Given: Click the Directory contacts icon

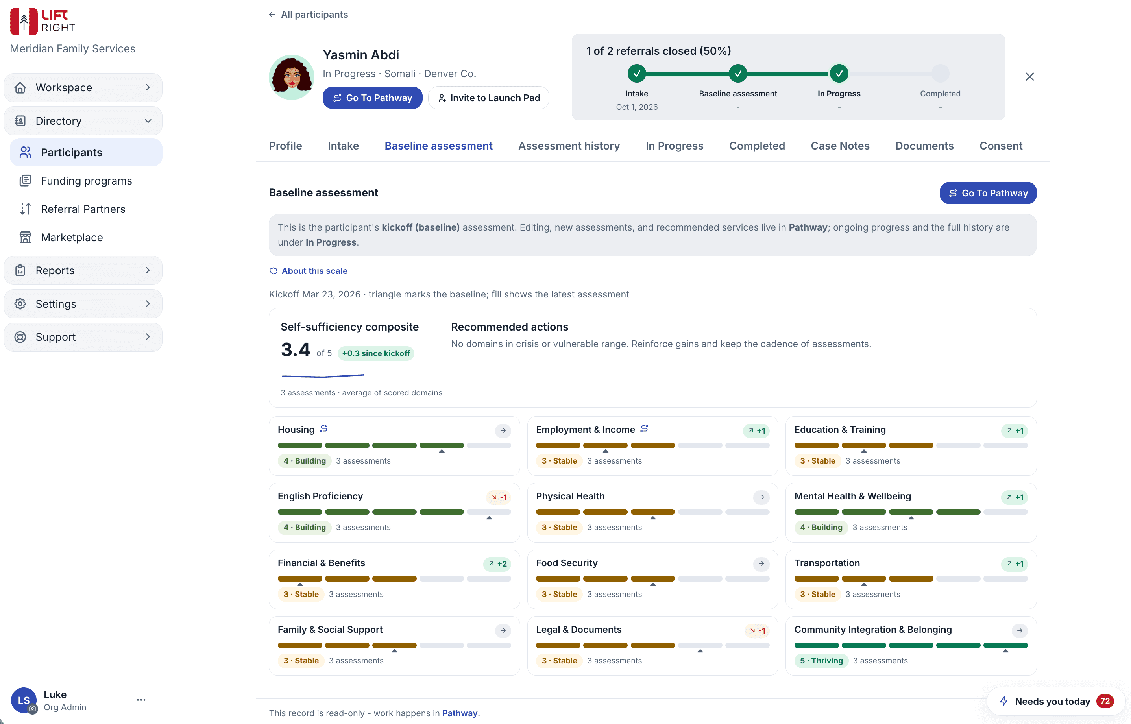Looking at the screenshot, I should (20, 121).
